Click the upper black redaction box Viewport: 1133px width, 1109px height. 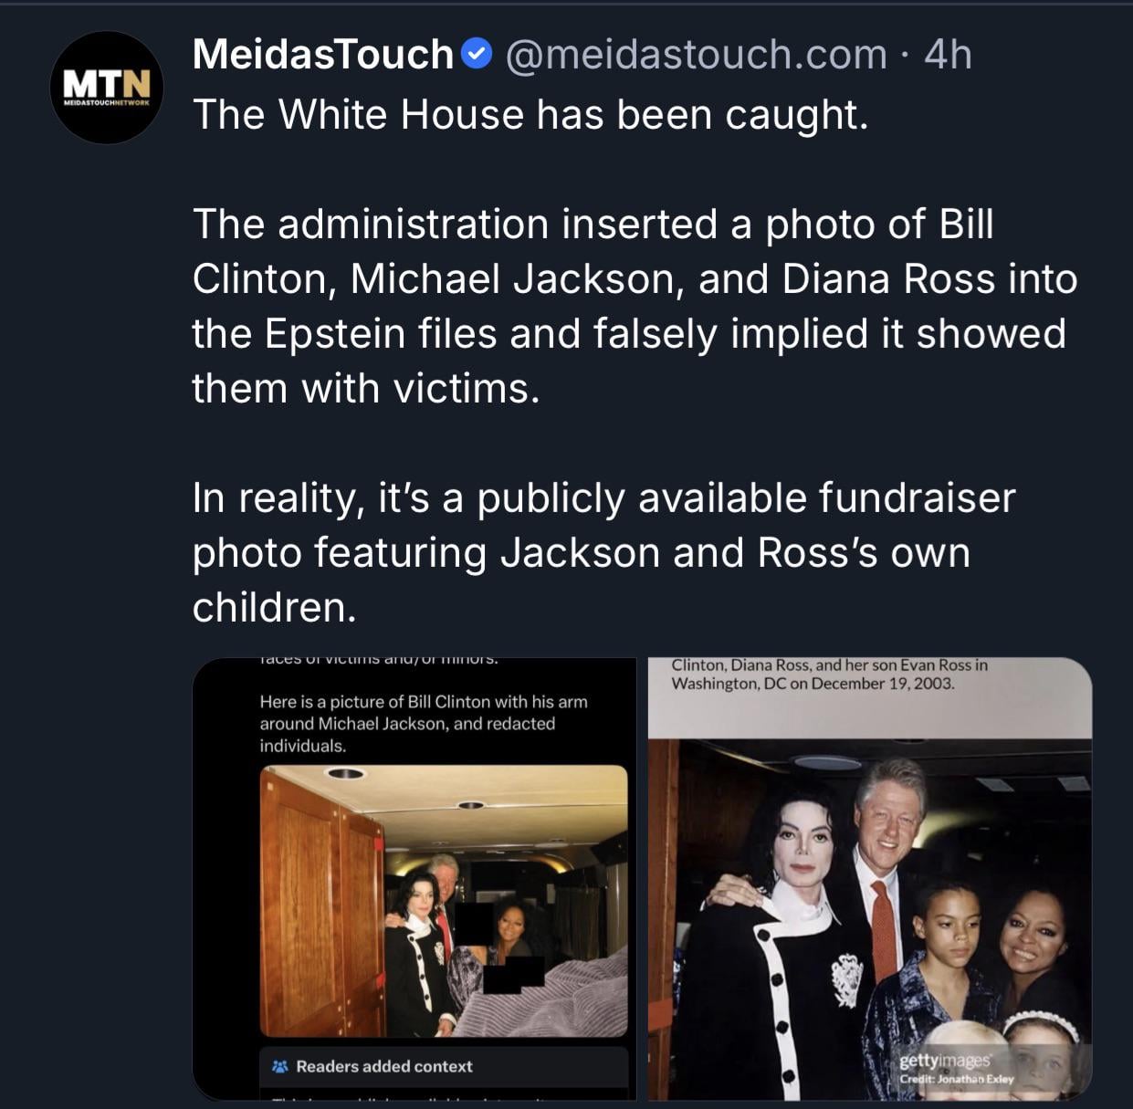tap(473, 922)
